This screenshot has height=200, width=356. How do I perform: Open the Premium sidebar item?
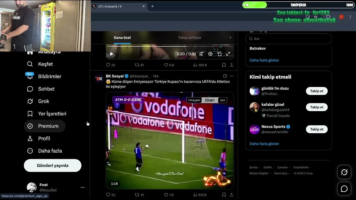pos(44,126)
